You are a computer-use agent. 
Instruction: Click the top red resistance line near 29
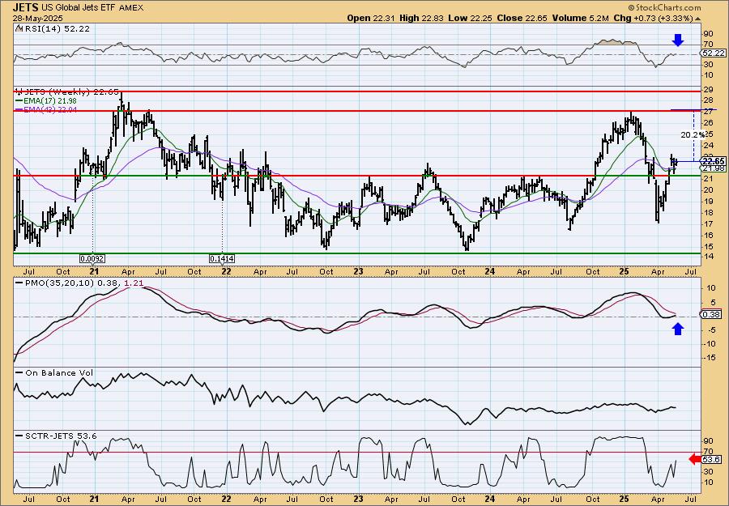(x=356, y=91)
